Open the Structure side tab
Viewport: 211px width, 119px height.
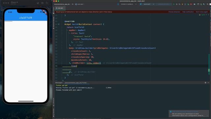click(53, 102)
